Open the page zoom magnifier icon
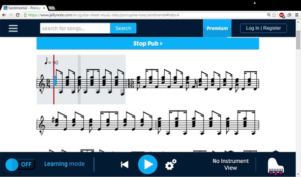The width and height of the screenshot is (301, 177). tap(269, 15)
